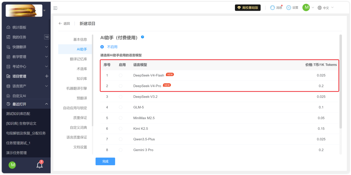Open the 设置 gear icon in header

[x=289, y=7]
